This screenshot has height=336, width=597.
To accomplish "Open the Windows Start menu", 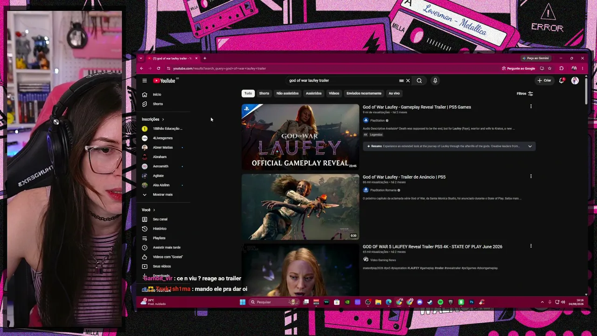I will coord(243,302).
